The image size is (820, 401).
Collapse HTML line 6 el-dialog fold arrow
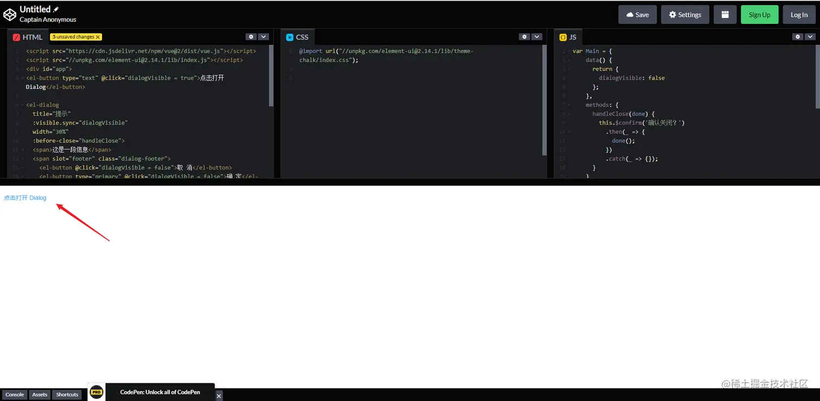pyautogui.click(x=22, y=105)
